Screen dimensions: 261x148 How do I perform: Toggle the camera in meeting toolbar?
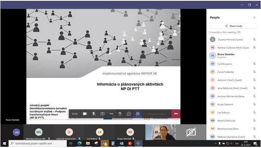(x=85, y=114)
